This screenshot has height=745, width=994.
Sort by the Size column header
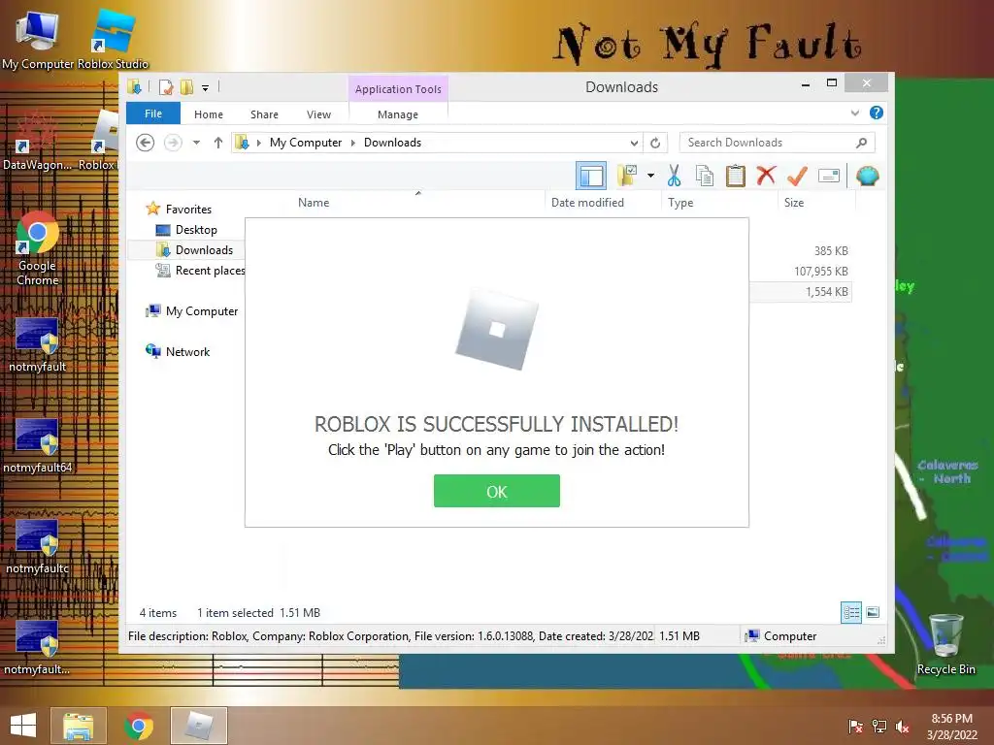[794, 202]
